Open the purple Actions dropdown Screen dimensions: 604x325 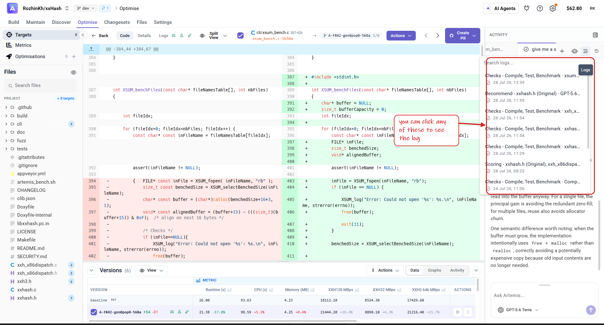pos(401,35)
